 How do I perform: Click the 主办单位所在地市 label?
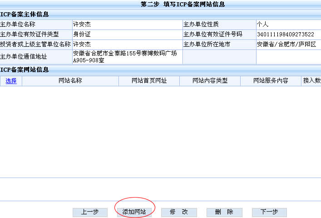207,45
